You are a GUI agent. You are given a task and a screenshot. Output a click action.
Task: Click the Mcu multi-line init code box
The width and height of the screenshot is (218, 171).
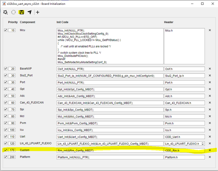tap(110, 46)
